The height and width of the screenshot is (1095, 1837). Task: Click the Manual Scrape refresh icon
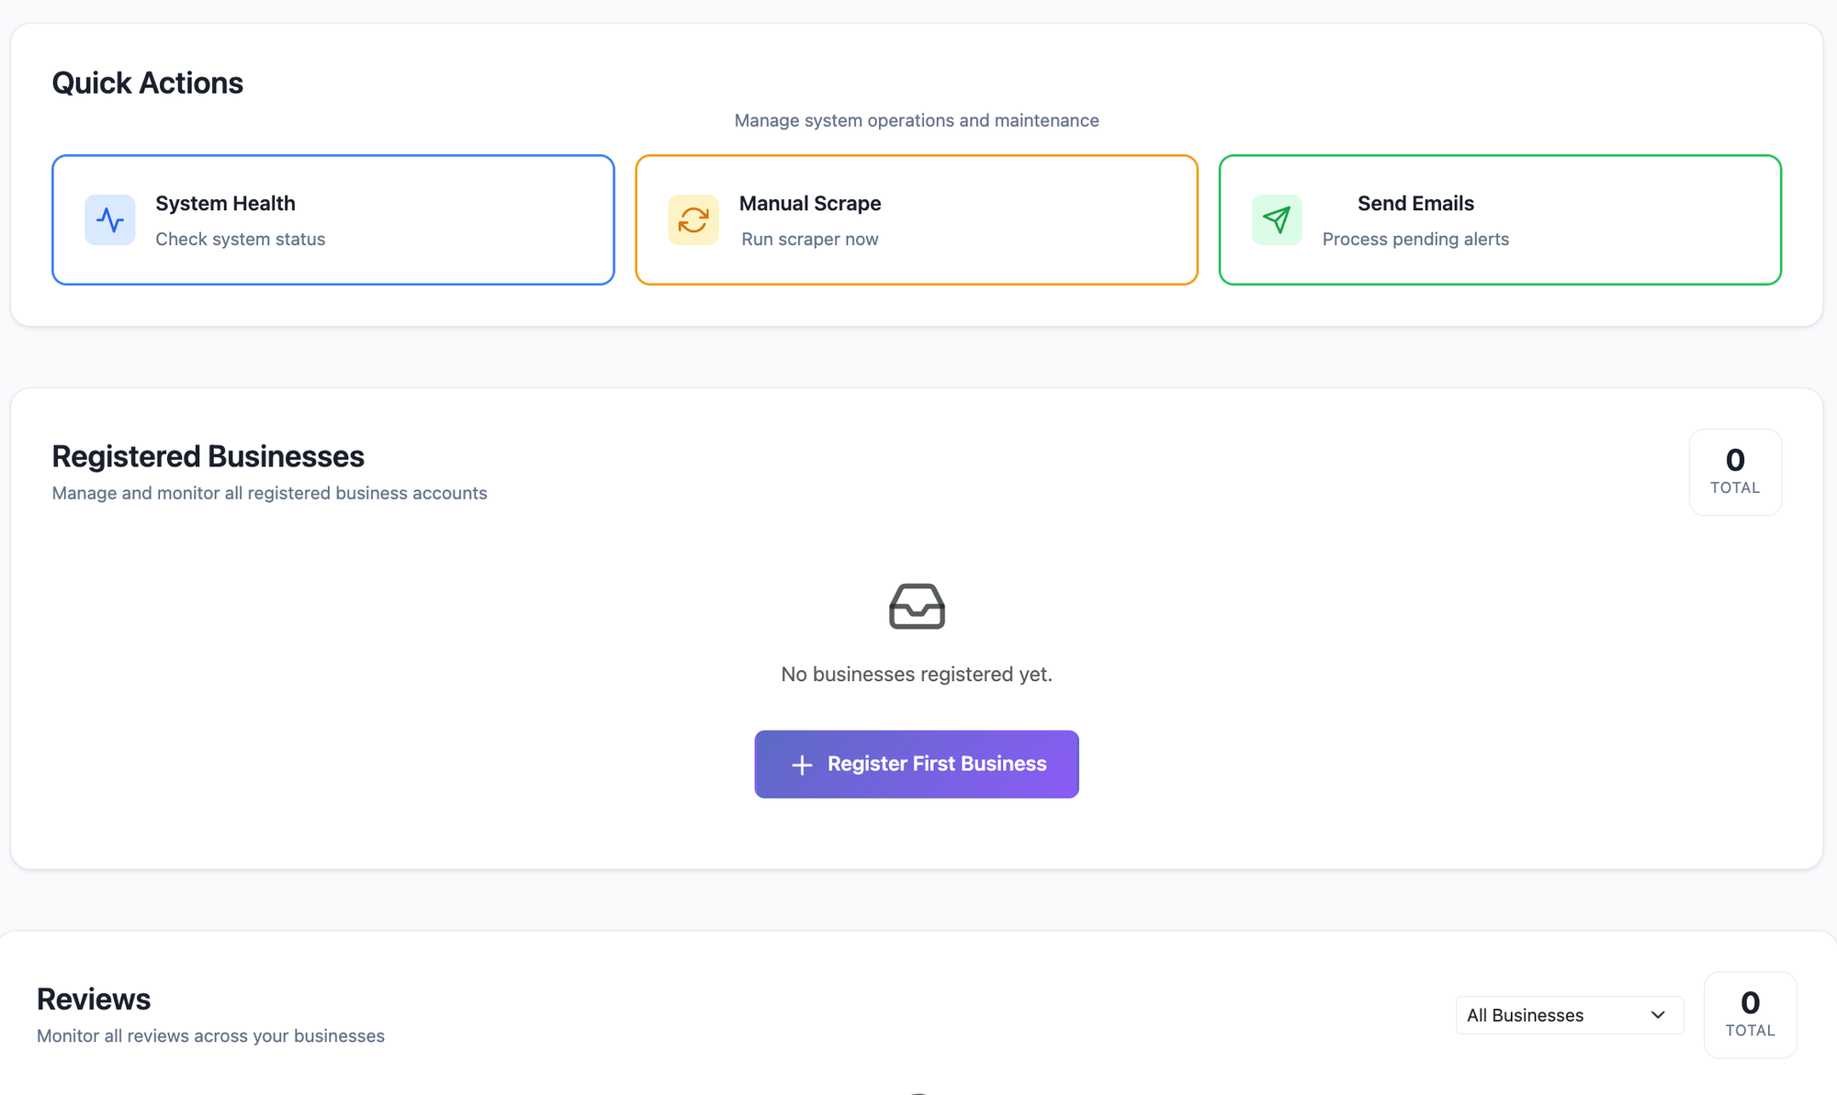click(x=693, y=220)
